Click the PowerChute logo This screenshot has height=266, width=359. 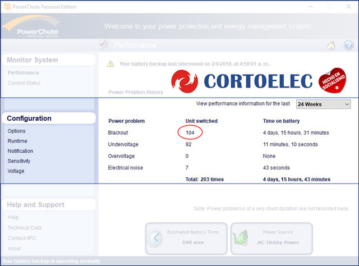tap(32, 26)
